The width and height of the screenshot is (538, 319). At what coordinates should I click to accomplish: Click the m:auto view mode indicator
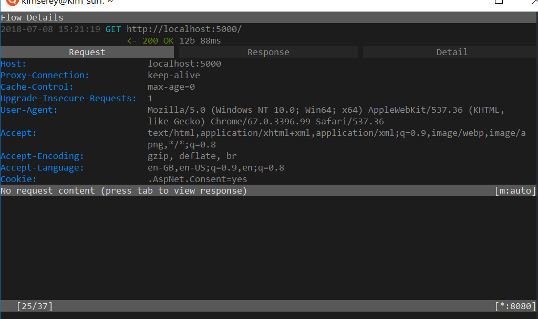[x=515, y=191]
